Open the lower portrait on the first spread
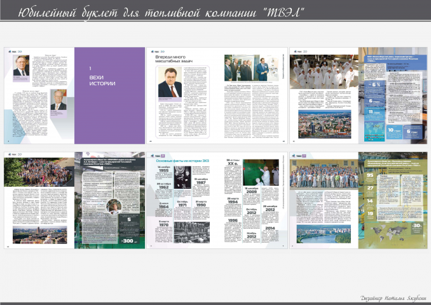This screenshot has width=431, height=305. pyautogui.click(x=58, y=100)
